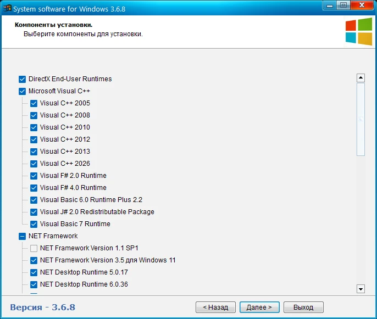
Task: Click the installer icon in title bar
Action: click(x=8, y=8)
